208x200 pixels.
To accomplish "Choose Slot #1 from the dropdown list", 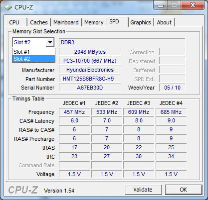I will click(x=33, y=52).
